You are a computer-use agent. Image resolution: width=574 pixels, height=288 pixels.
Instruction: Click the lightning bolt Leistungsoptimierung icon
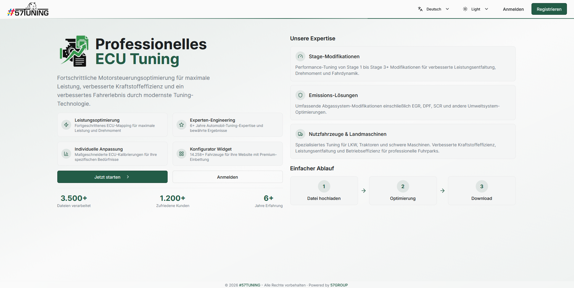66,125
